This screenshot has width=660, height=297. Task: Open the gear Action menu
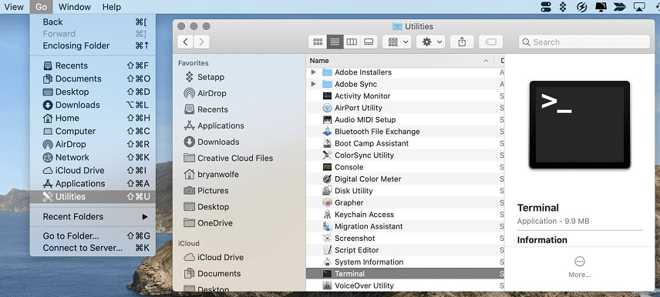[430, 42]
